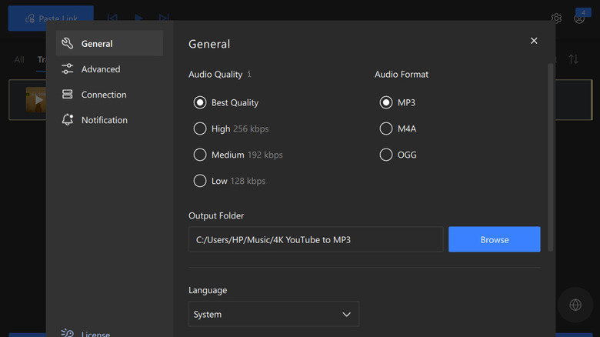Close the settings dialog with X
Screen dimensions: 600x337
534,41
